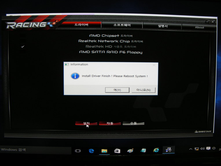Click the BIOSTAR logo
The height and width of the screenshot is (166, 221).
[203, 132]
